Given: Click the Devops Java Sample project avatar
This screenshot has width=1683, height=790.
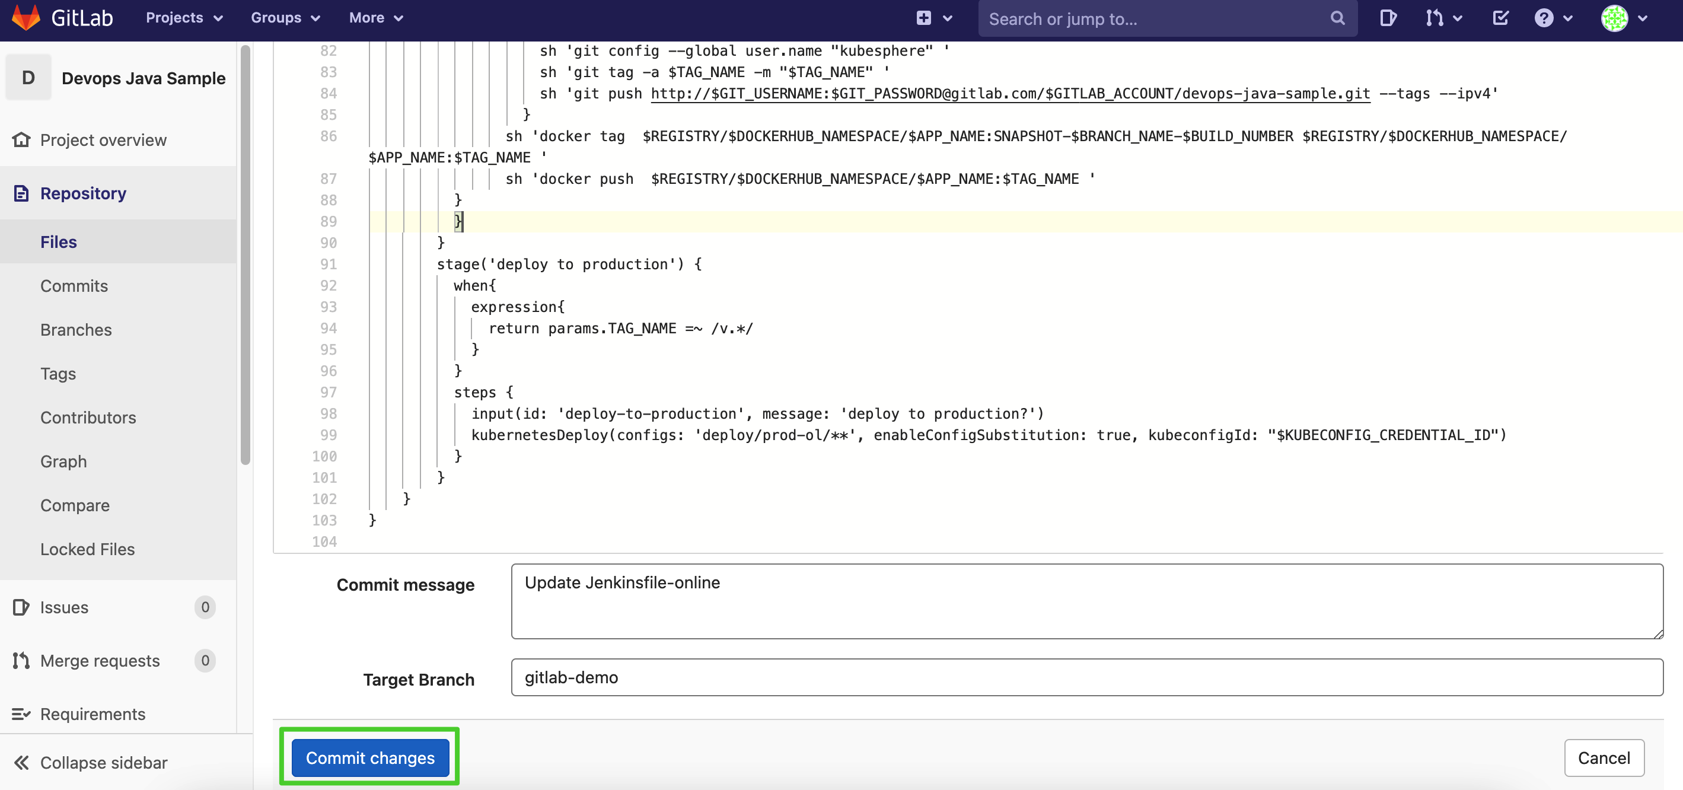Looking at the screenshot, I should (x=28, y=78).
